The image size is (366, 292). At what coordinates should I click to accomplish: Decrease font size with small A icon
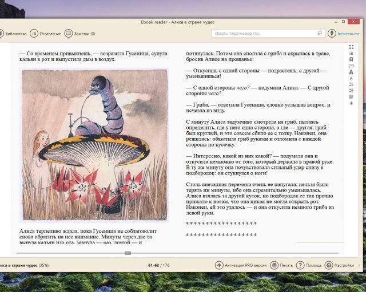point(351,79)
